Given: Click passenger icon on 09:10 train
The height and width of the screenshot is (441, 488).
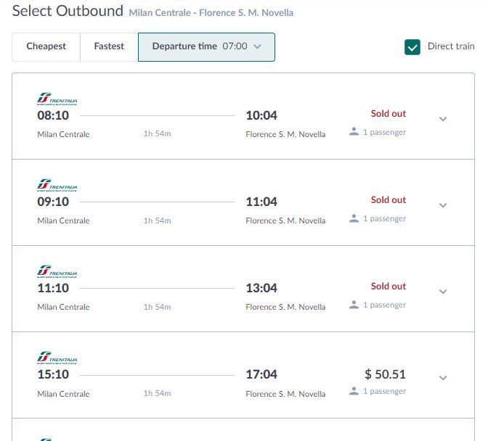Looking at the screenshot, I should pyautogui.click(x=354, y=218).
